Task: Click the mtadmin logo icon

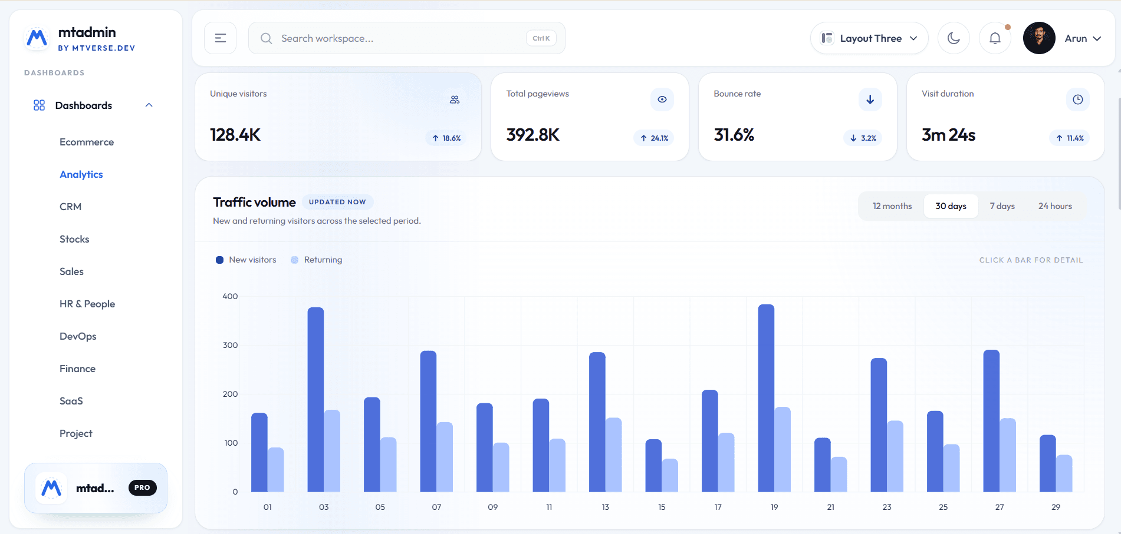Action: point(37,38)
